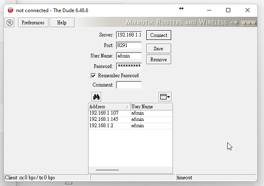Sort by the User Name column header
Viewport: 264px width, 186px height.
click(151, 107)
